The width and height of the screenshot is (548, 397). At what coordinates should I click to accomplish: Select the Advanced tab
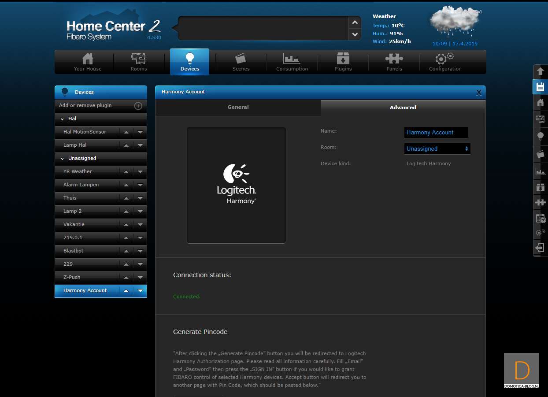coord(403,108)
